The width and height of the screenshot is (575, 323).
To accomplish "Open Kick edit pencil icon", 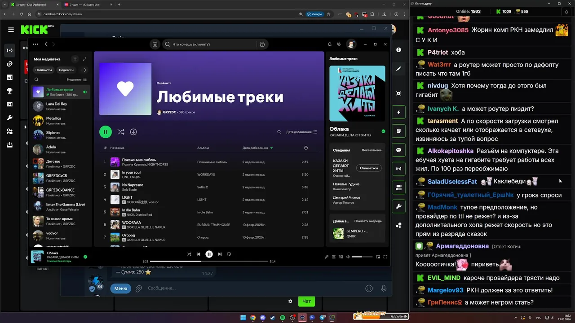I will click(x=398, y=69).
